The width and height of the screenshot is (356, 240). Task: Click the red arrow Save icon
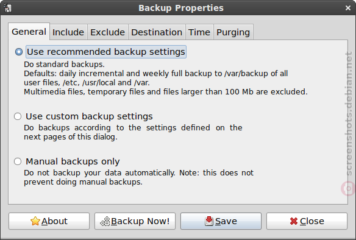[x=209, y=221]
